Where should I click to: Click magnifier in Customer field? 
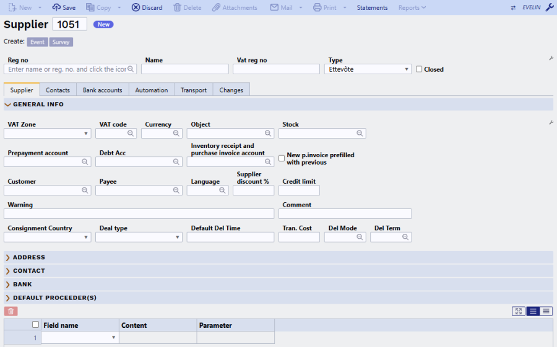click(85, 191)
